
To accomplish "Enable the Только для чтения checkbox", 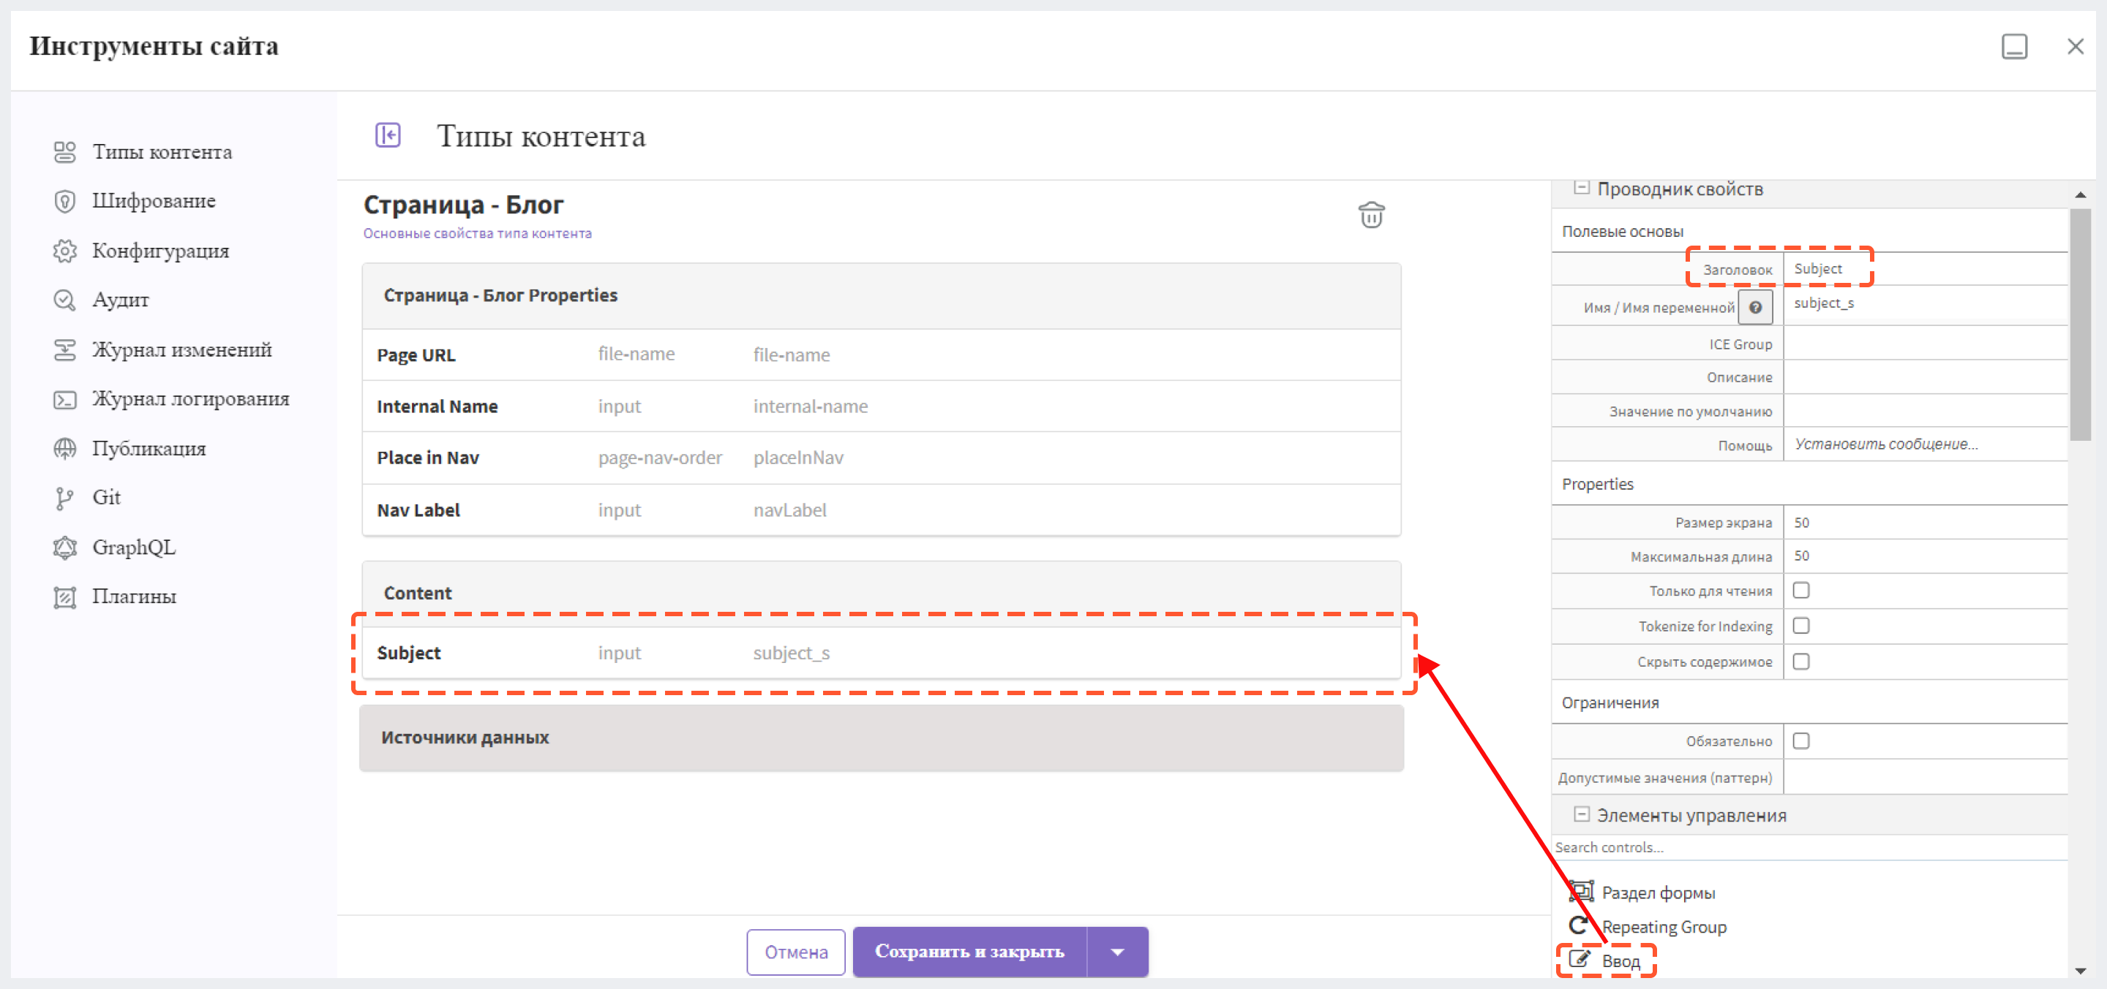I will tap(1801, 590).
